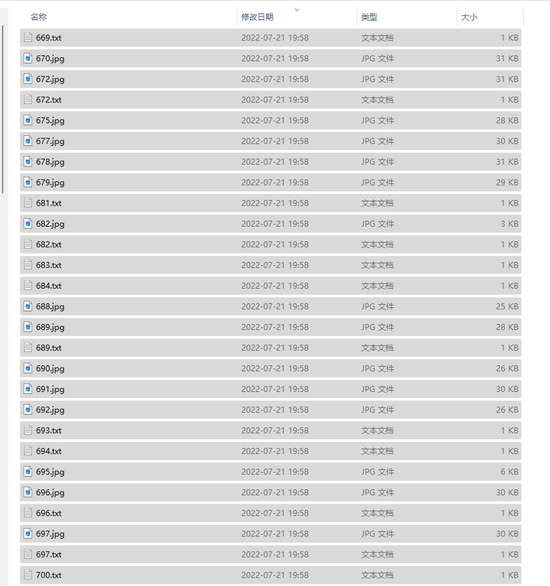Click the vertical scrollbar on left edge
The image size is (550, 586).
pos(2,109)
